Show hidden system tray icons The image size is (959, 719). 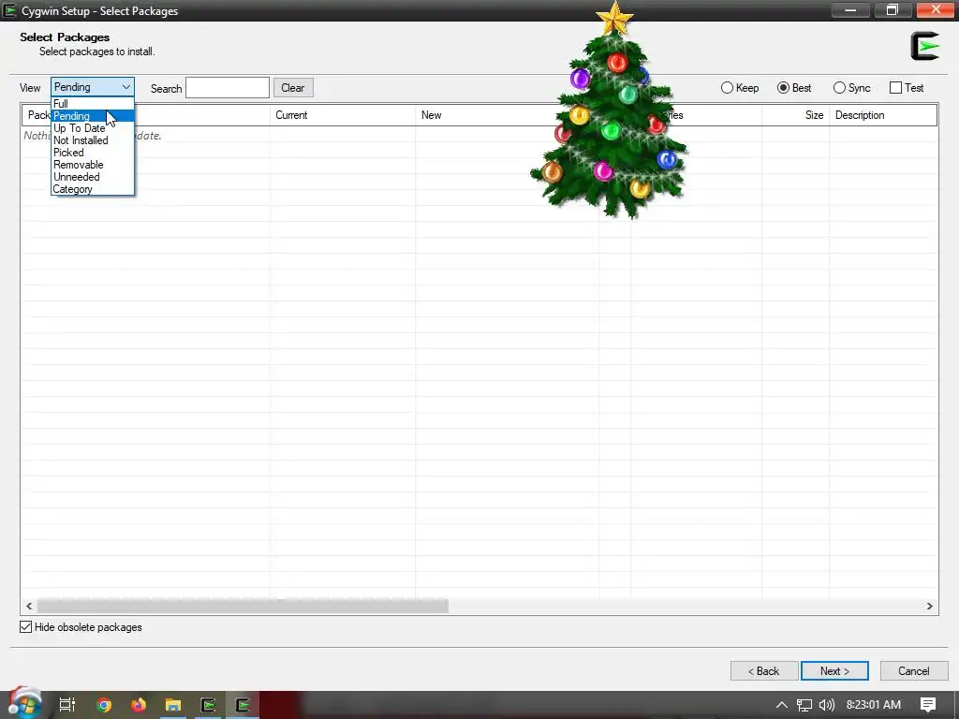click(x=781, y=705)
